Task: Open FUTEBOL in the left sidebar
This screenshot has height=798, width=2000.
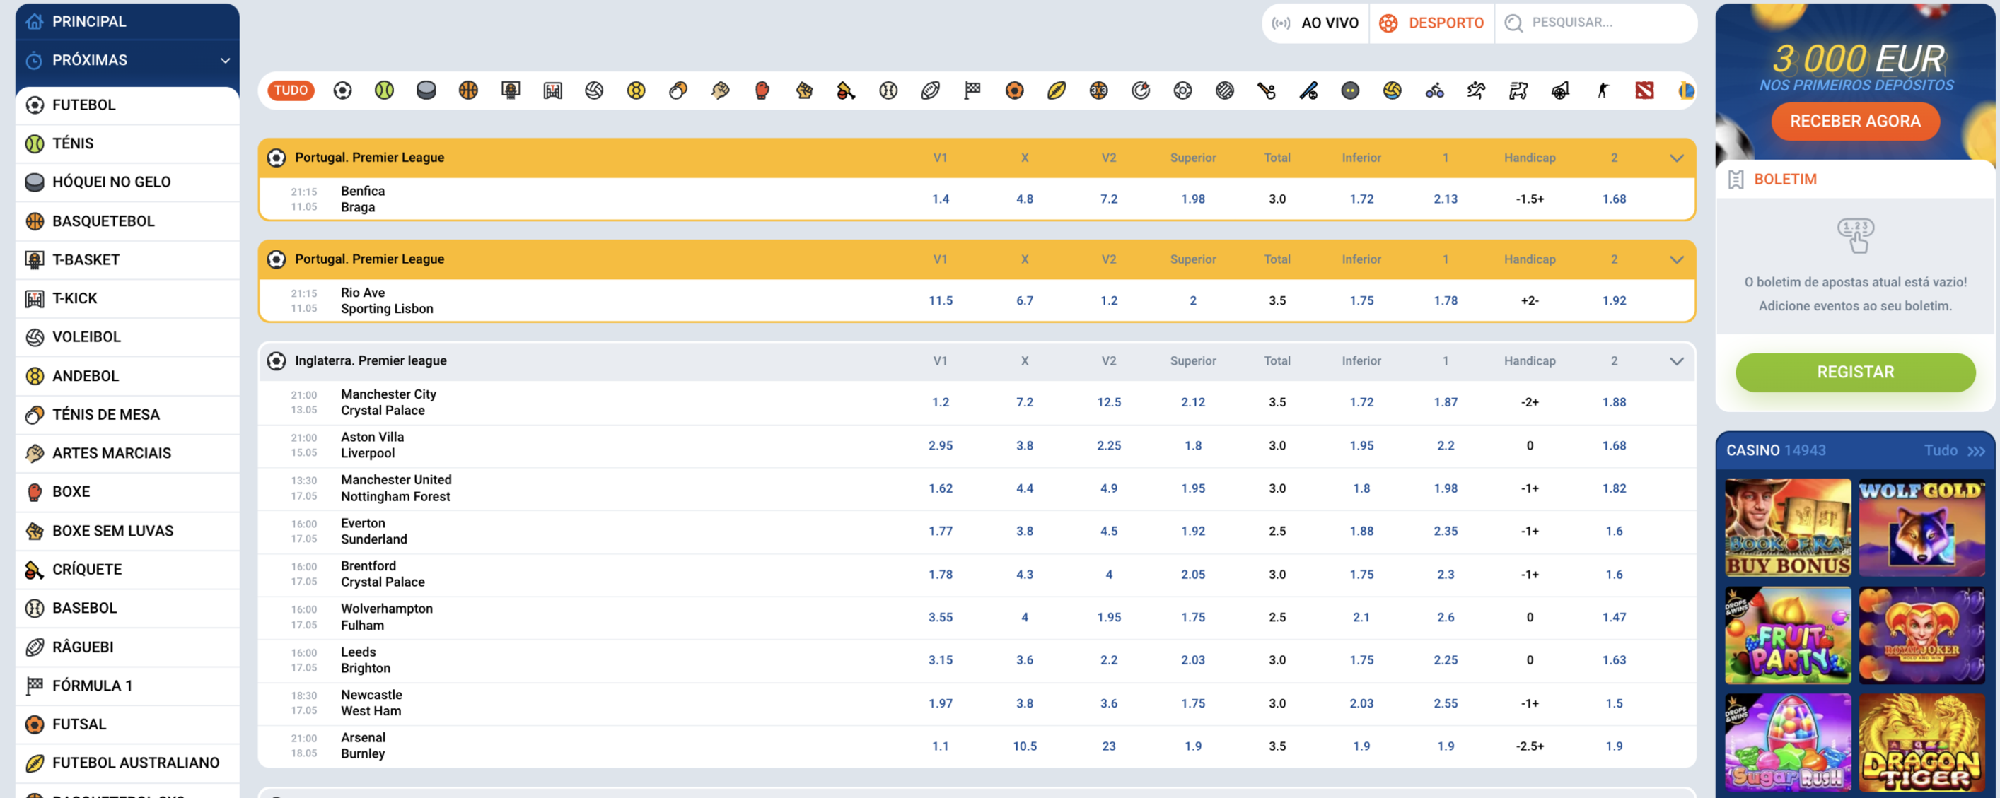Action: 127,105
